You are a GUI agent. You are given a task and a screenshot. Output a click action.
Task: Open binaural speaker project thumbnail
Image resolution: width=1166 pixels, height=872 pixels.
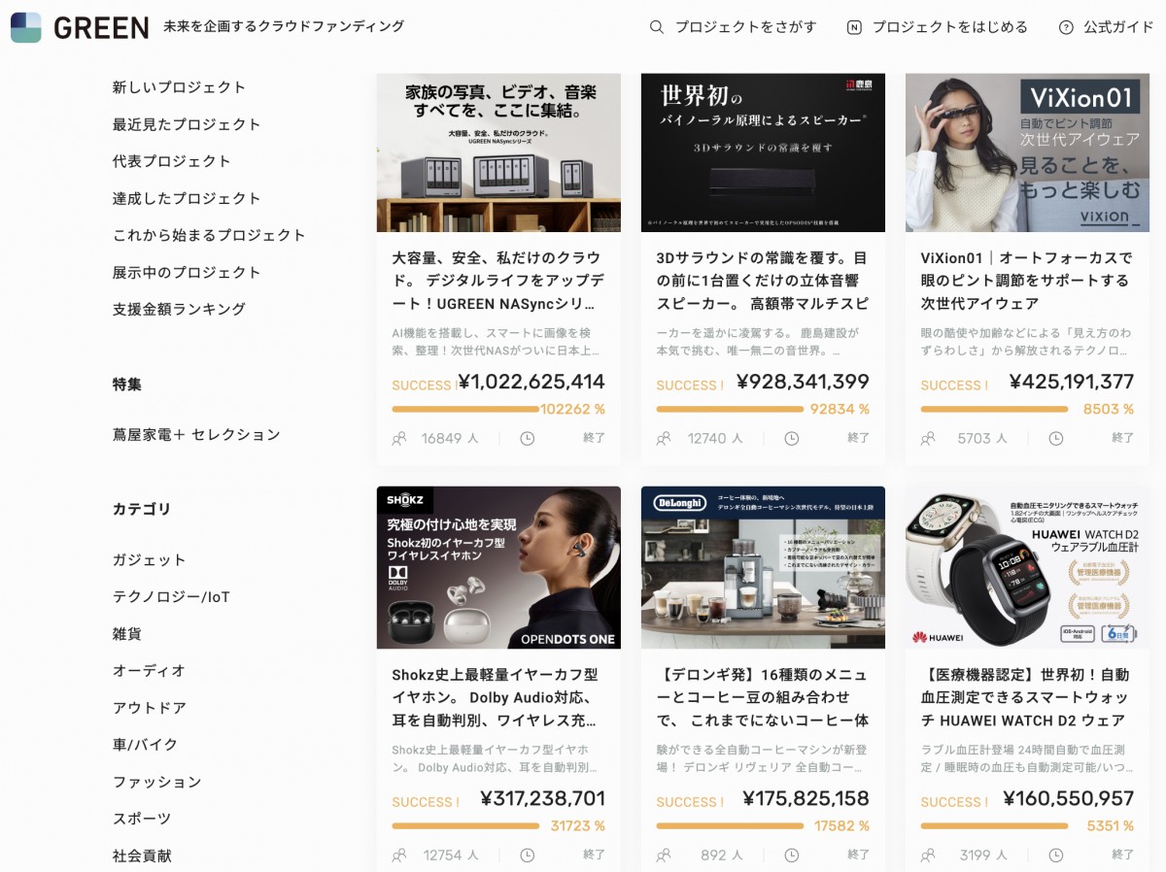763,152
